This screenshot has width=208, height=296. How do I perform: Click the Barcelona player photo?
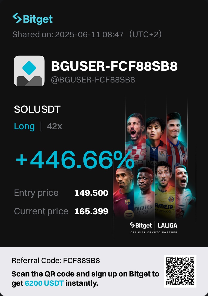(124, 192)
